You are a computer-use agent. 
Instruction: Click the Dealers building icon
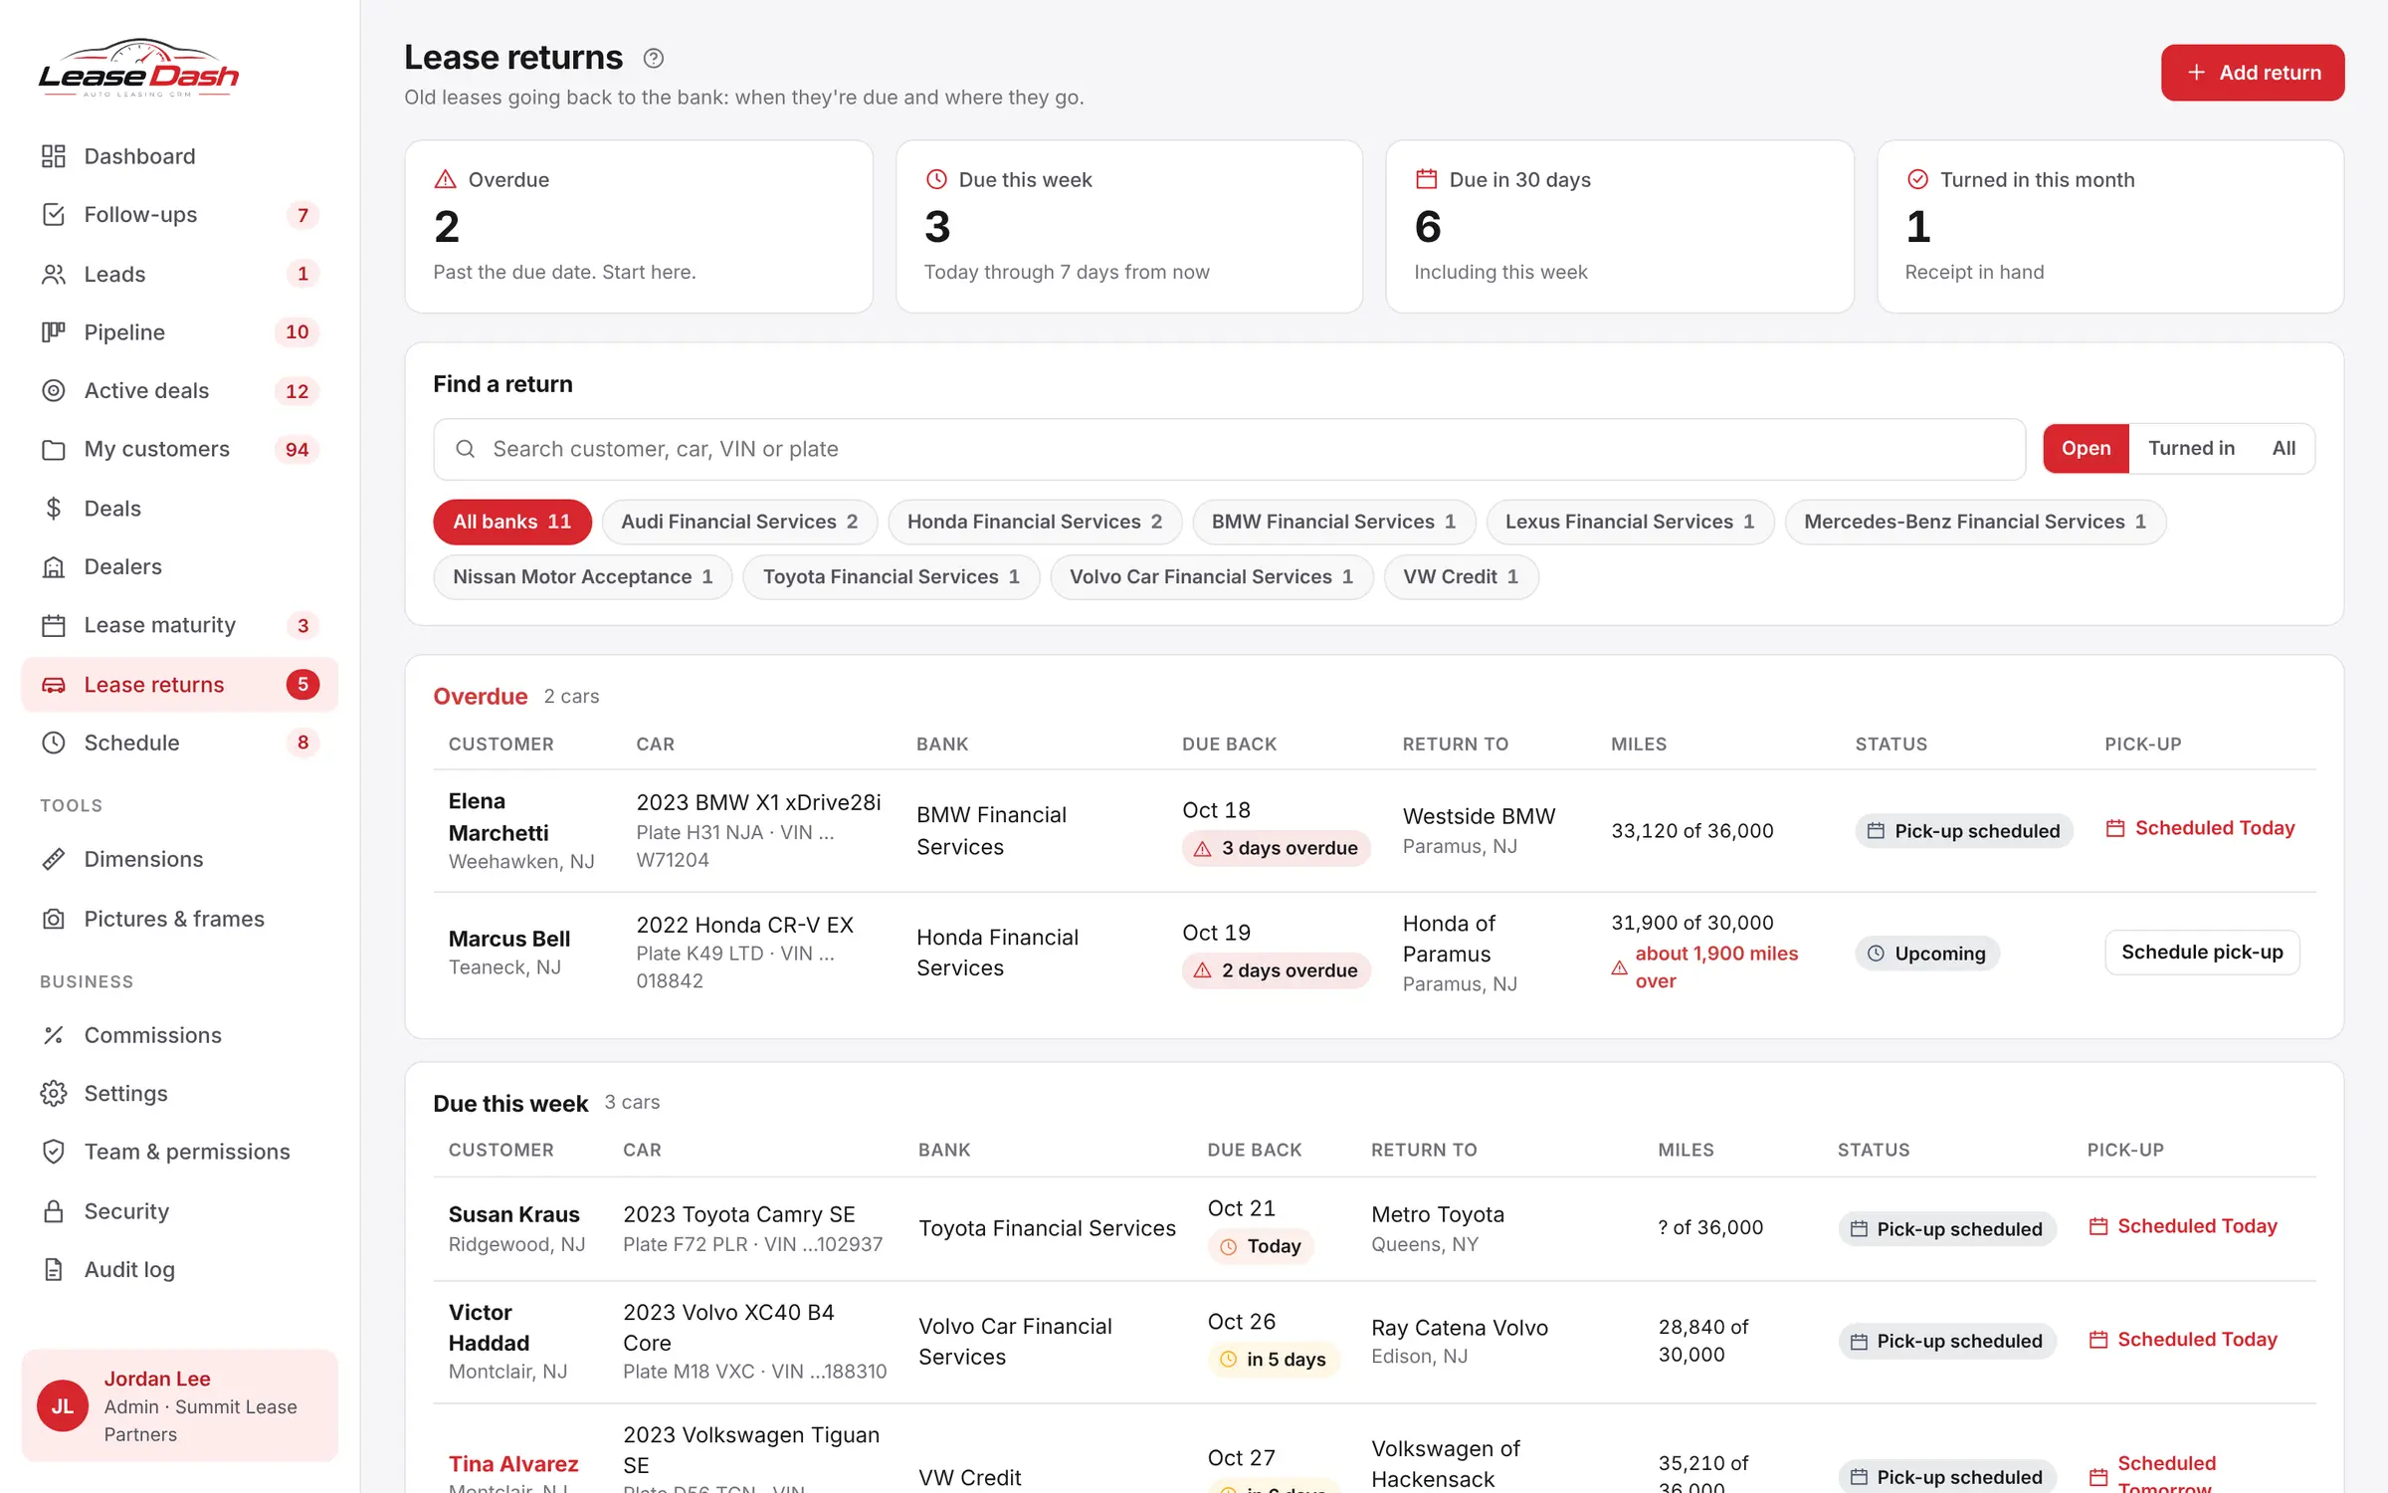tap(54, 567)
